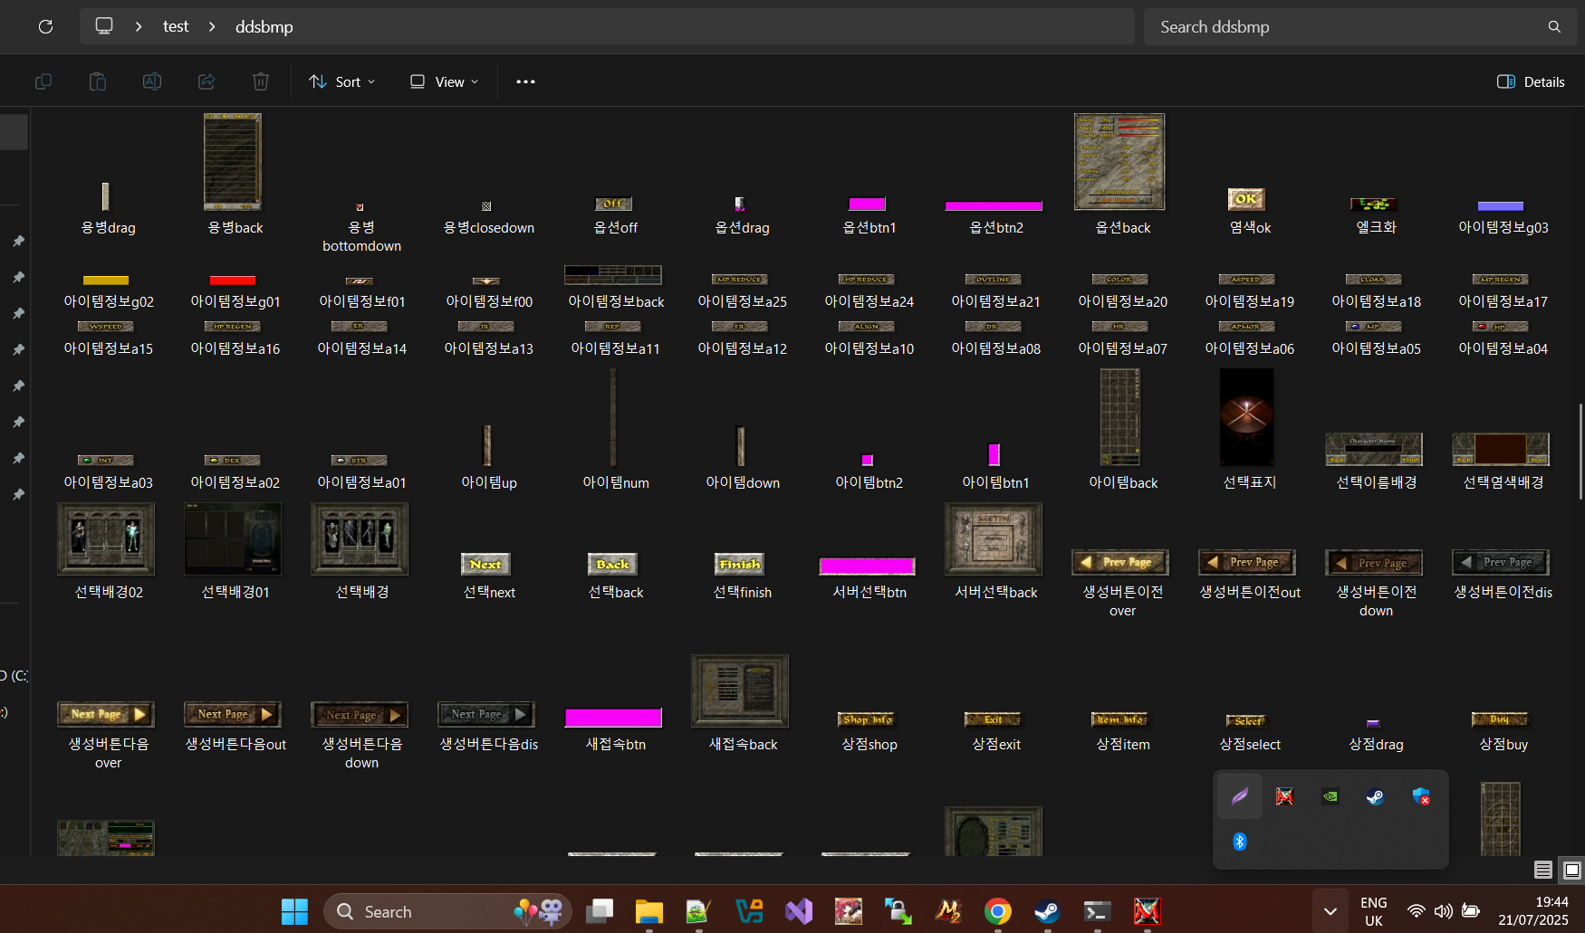Open the Sort dropdown
1585x933 pixels.
342,81
